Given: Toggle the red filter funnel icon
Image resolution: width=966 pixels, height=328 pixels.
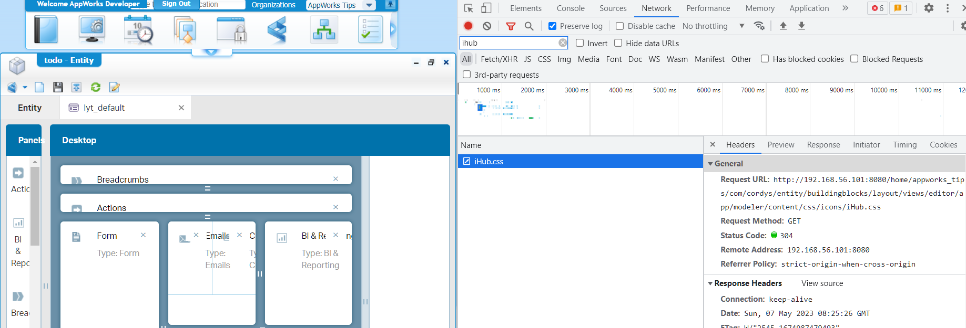Looking at the screenshot, I should (x=510, y=26).
